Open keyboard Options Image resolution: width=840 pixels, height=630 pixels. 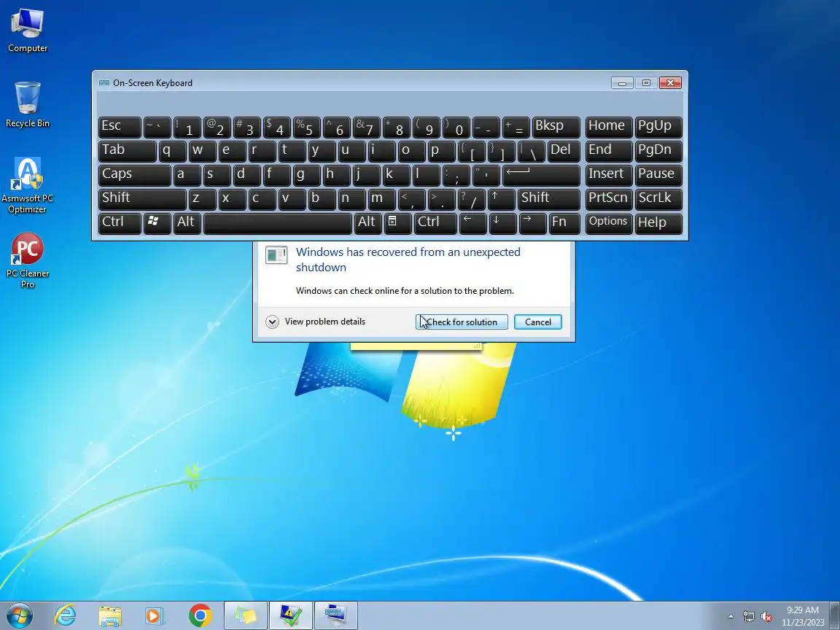click(x=609, y=223)
